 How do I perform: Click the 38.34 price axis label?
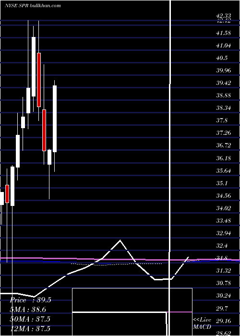coord(224,108)
